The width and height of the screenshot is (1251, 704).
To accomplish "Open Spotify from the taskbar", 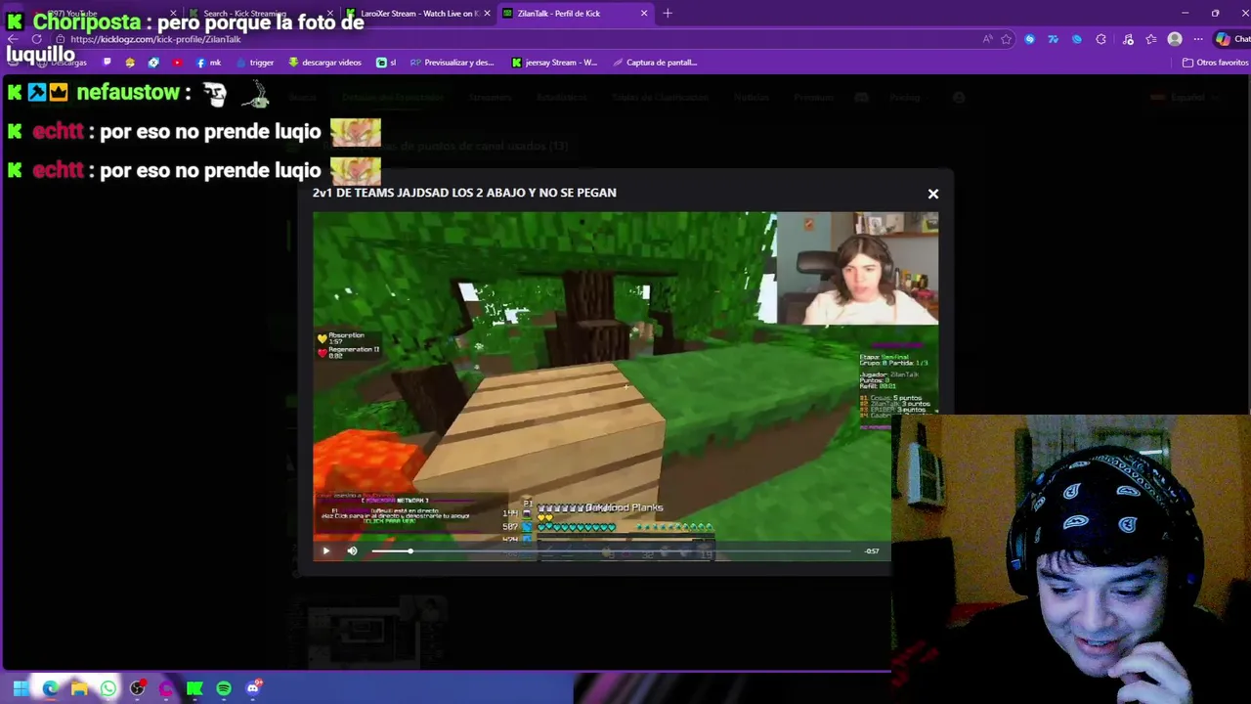I will tap(224, 688).
